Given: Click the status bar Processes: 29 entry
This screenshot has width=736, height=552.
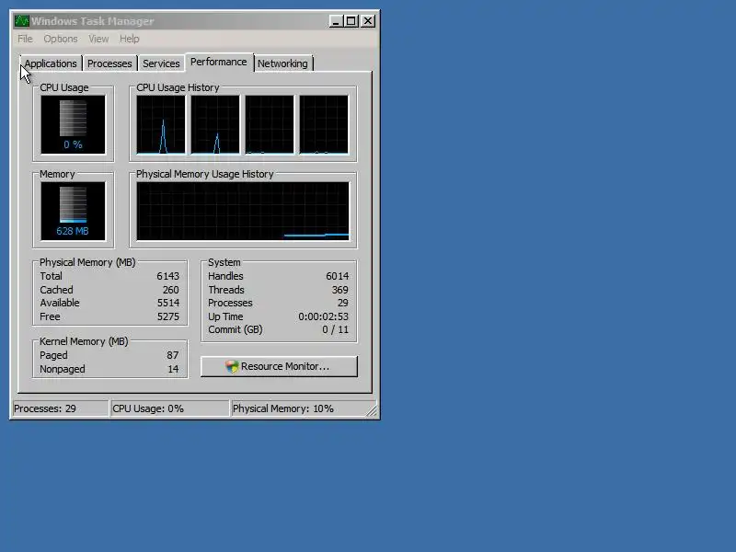Looking at the screenshot, I should point(61,408).
